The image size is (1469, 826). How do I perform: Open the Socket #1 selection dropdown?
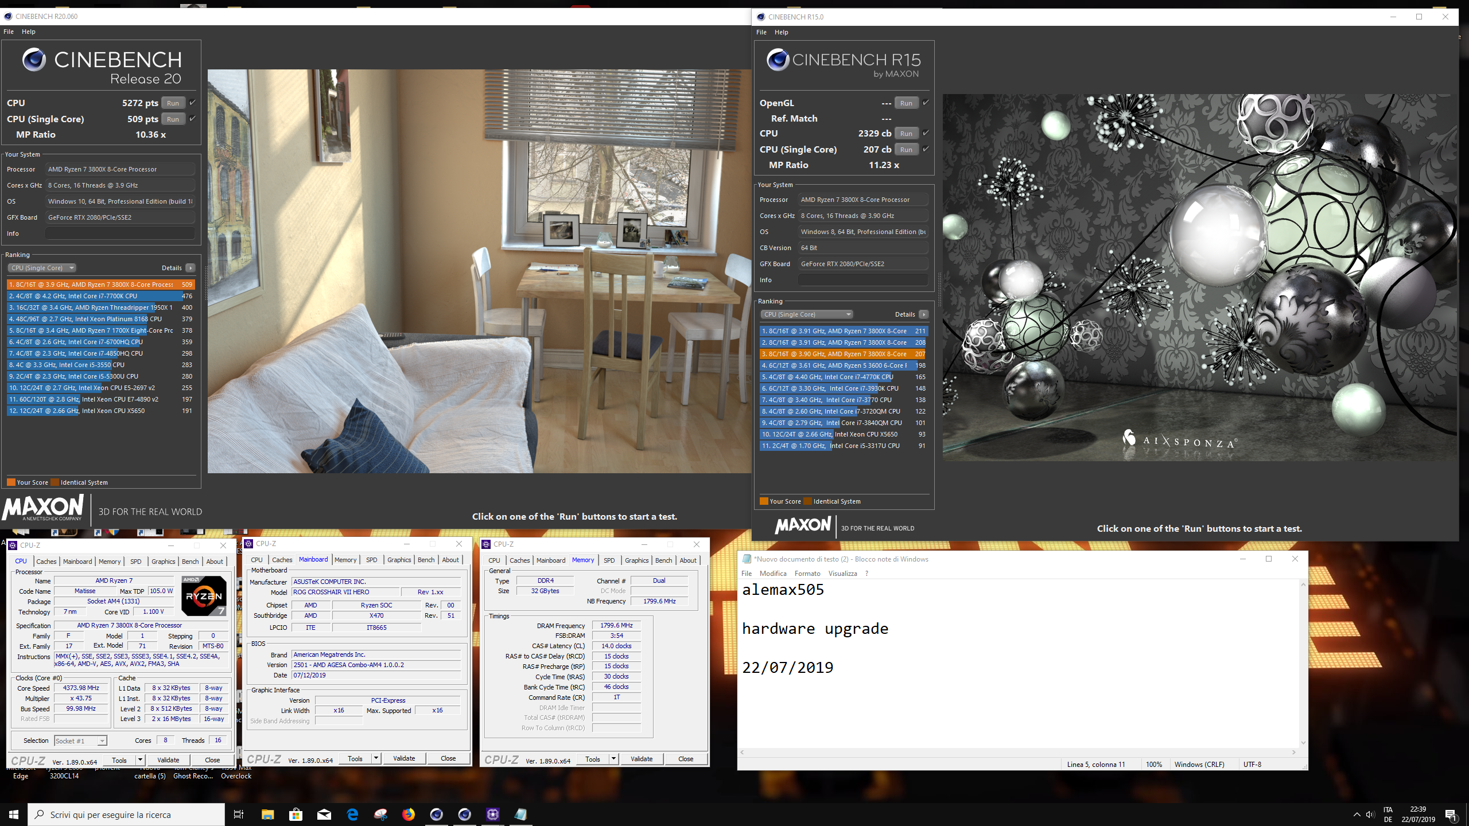point(80,741)
